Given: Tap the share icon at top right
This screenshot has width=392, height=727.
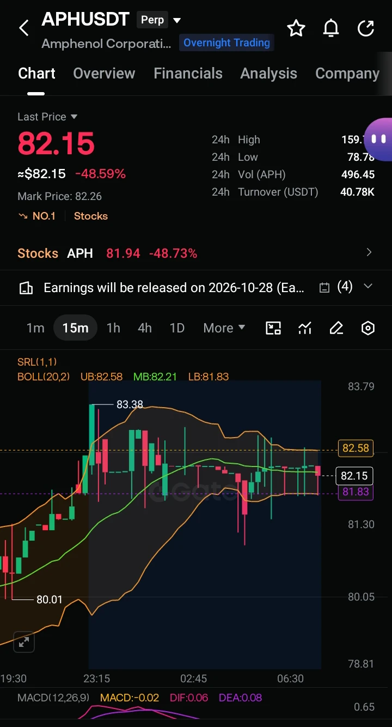Looking at the screenshot, I should pos(366,28).
